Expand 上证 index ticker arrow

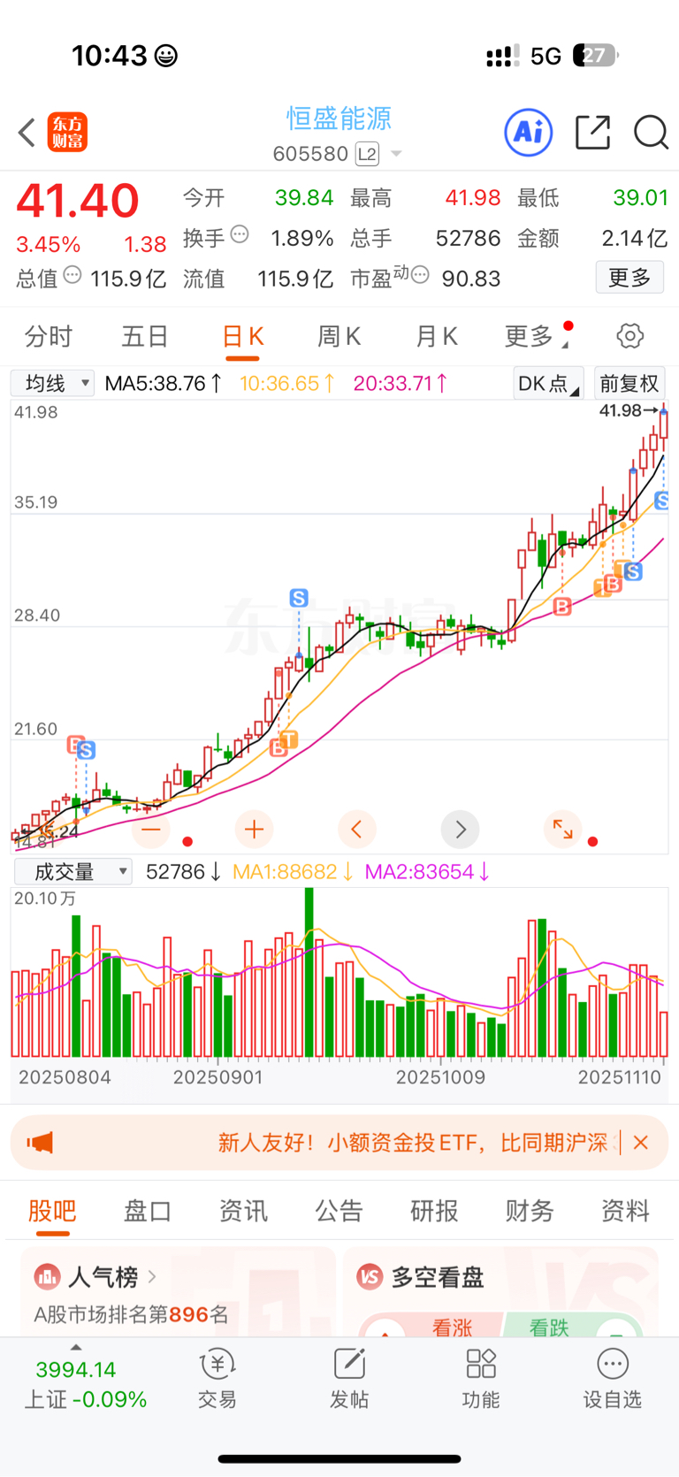click(x=76, y=1347)
